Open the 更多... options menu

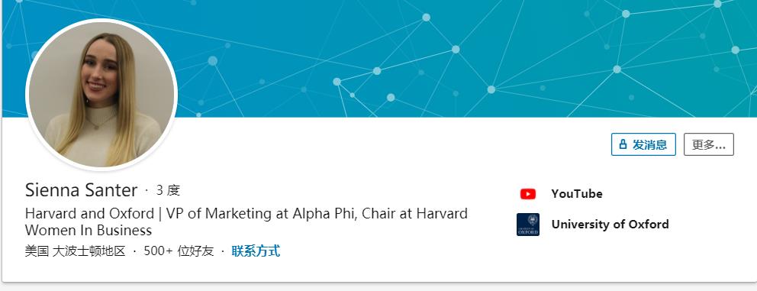(x=708, y=144)
